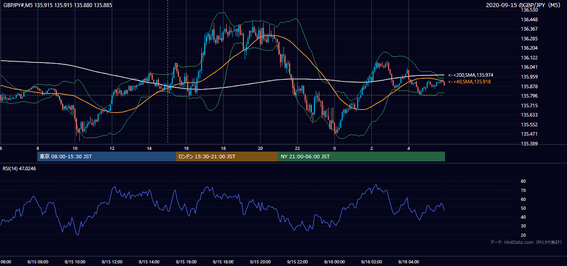Click the 9/15 10:00 date label
The image size is (567, 266).
[x=75, y=262]
